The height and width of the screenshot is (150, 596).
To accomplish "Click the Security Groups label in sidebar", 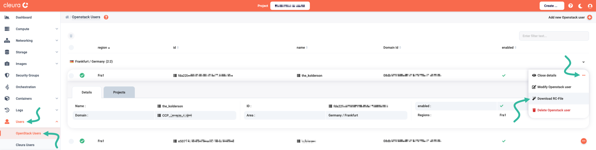I will point(27,75).
